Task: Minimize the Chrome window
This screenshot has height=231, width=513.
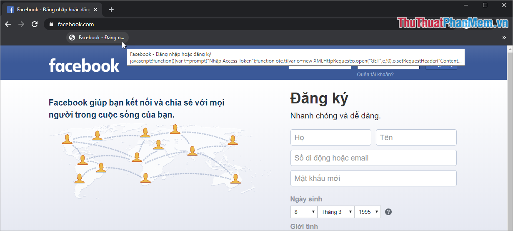Action: (x=466, y=5)
